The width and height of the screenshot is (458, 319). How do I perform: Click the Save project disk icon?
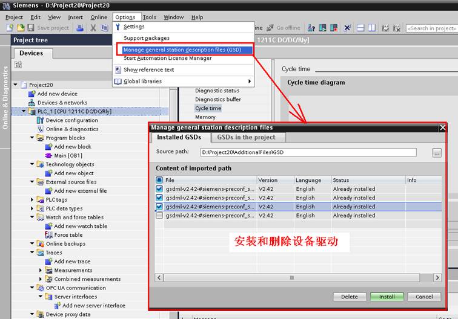pyautogui.click(x=31, y=28)
